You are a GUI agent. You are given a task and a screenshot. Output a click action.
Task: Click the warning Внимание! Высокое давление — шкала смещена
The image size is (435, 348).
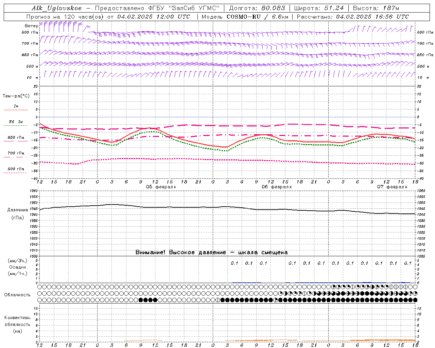[x=212, y=253]
